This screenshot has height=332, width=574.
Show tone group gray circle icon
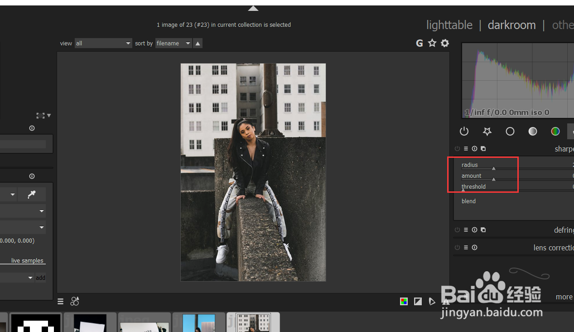click(533, 131)
